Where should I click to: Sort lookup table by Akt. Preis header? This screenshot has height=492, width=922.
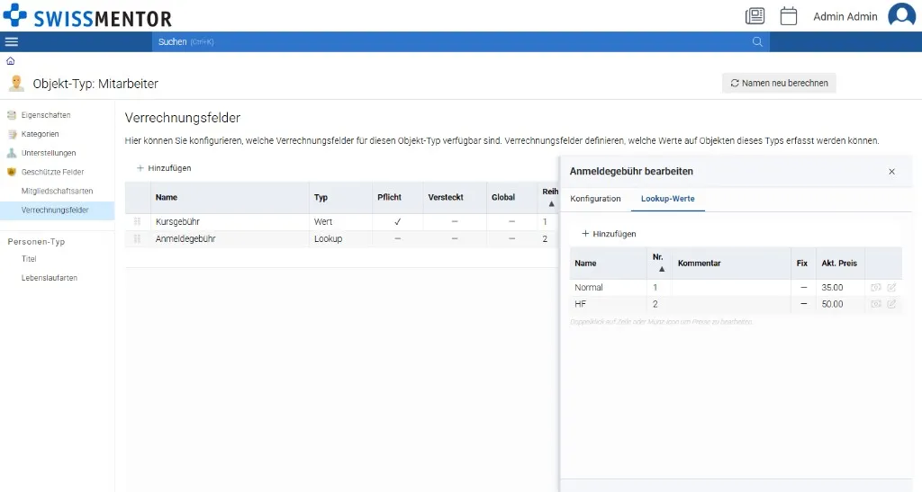(839, 263)
